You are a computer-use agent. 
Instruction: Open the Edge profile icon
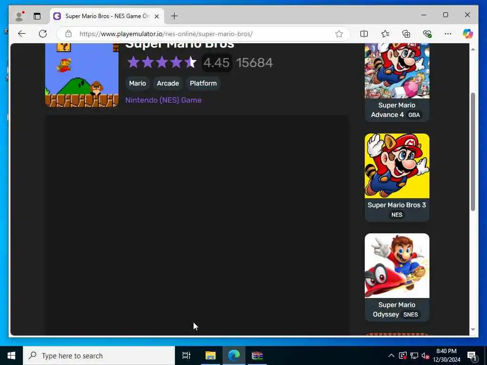[20, 16]
